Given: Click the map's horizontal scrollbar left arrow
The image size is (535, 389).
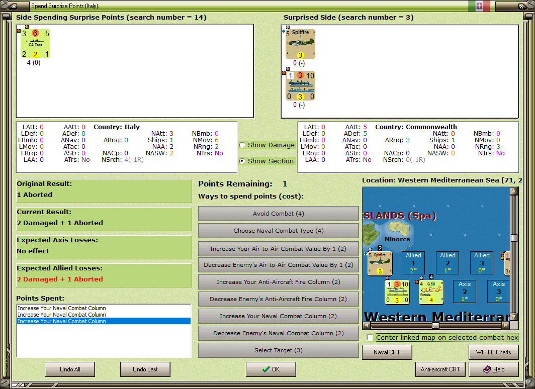Looking at the screenshot, I should [367, 325].
